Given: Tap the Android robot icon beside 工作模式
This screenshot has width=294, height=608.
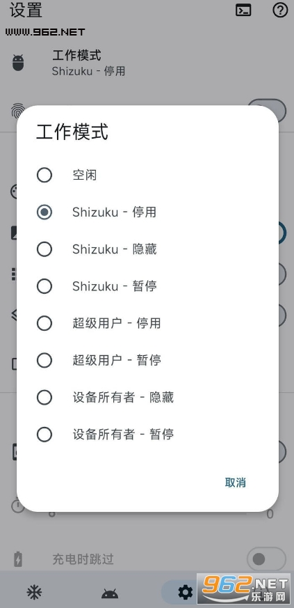Looking at the screenshot, I should pyautogui.click(x=18, y=63).
